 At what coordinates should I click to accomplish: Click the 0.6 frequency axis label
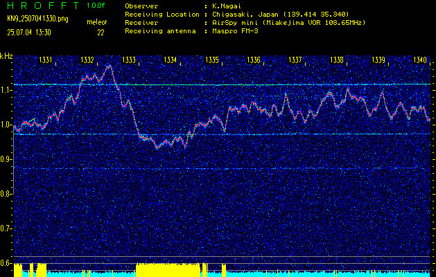[x=6, y=263]
